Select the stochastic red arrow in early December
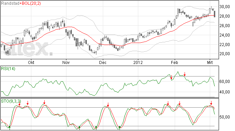Image resolution: width=235 pixels, height=131 pixels. coord(108,105)
